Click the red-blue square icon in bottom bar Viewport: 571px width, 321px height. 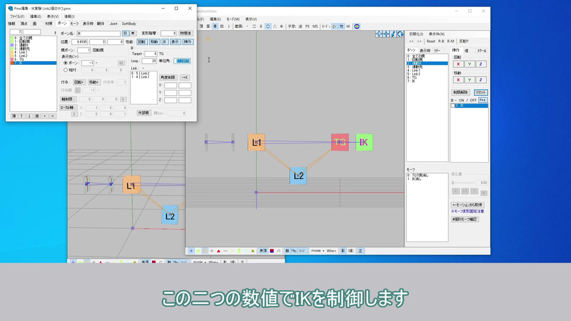point(272,251)
